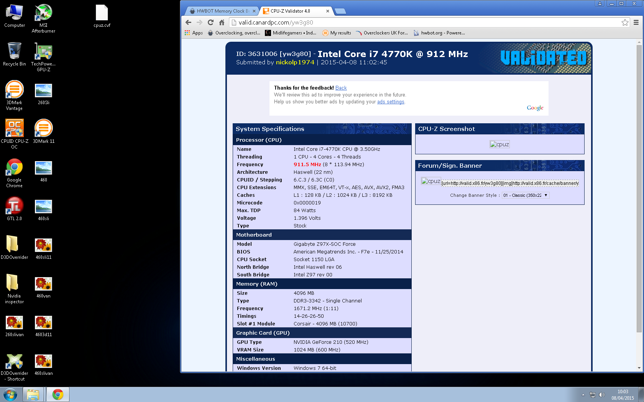Image resolution: width=644 pixels, height=402 pixels.
Task: Launch TechPowerUp GPU-Z shortcut
Action: [43, 57]
